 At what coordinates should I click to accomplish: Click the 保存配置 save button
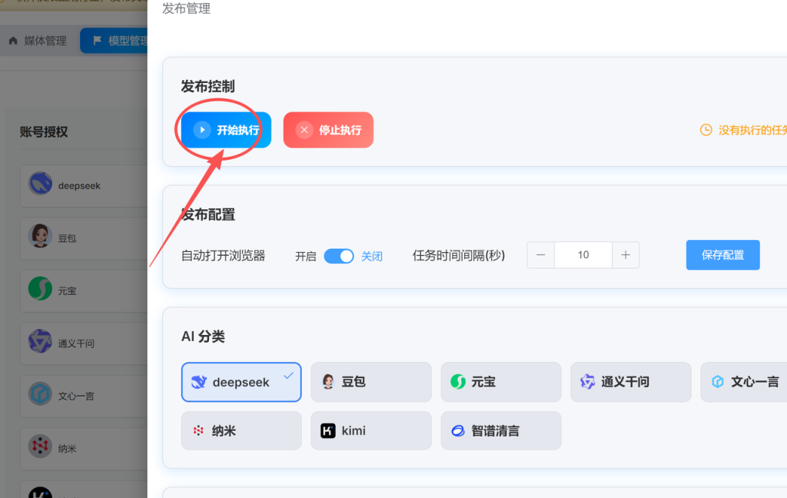pyautogui.click(x=722, y=255)
